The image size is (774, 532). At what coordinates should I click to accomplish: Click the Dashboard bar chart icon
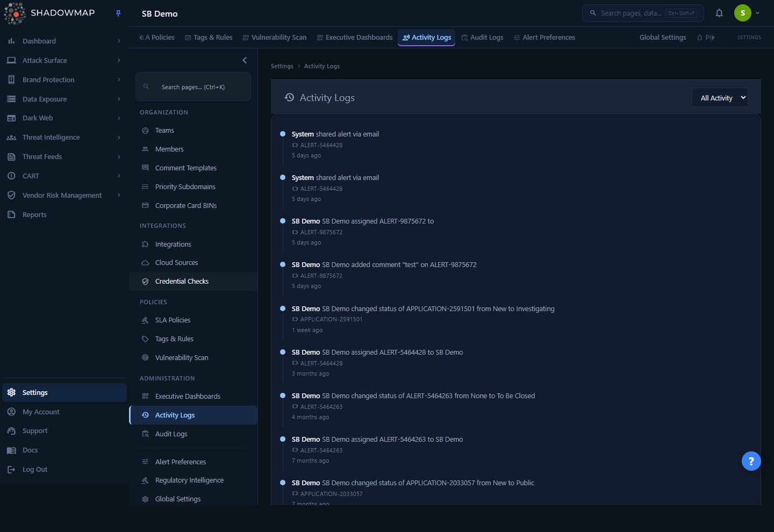11,41
